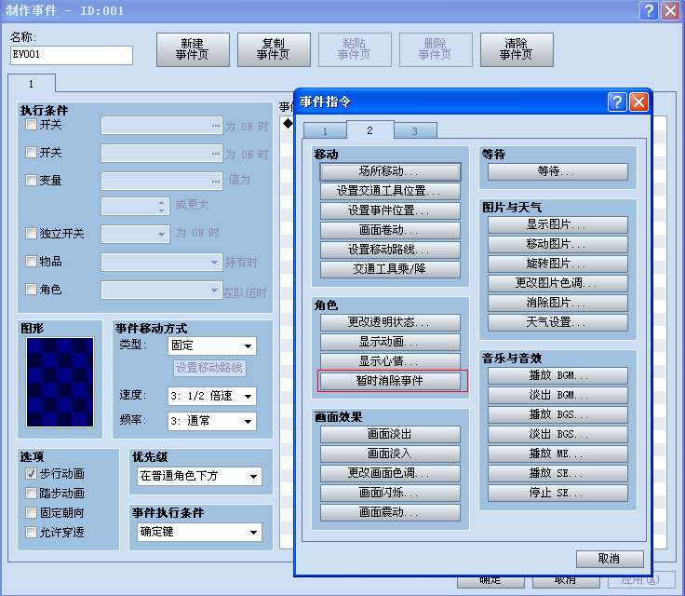Click the 清除事件页 button

click(x=517, y=49)
